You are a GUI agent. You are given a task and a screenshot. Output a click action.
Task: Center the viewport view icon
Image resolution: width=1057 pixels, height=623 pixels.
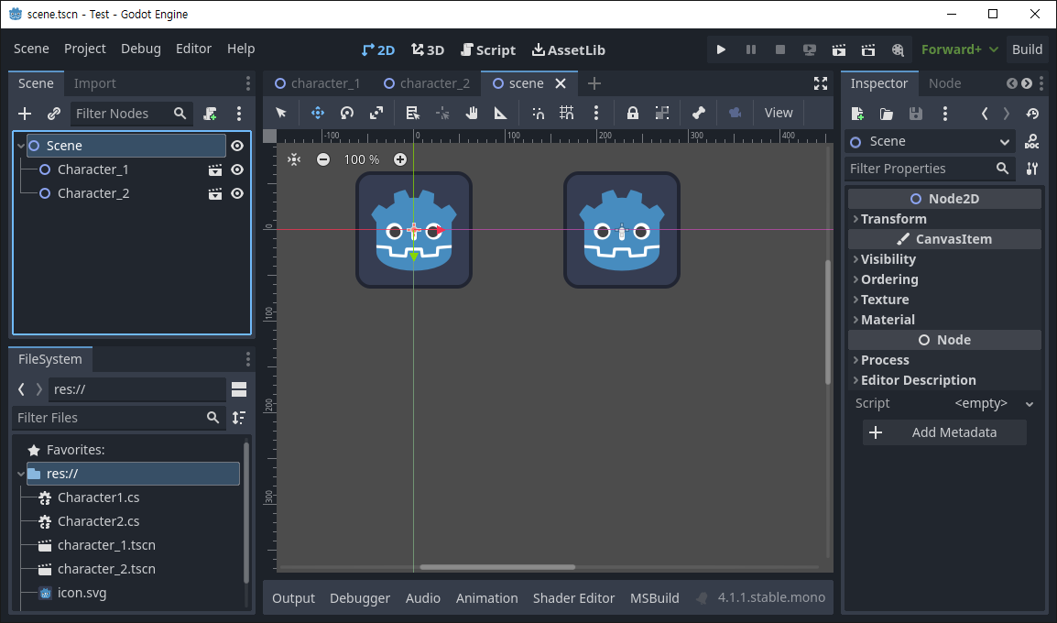(294, 159)
